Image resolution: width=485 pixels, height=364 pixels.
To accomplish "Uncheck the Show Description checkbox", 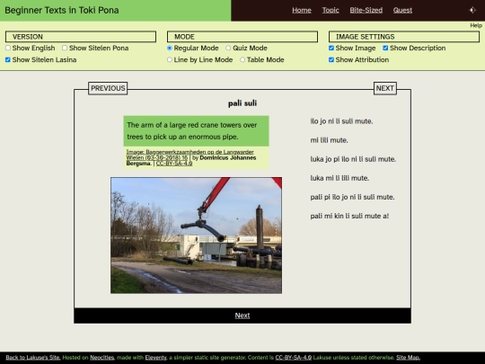I will 385,48.
